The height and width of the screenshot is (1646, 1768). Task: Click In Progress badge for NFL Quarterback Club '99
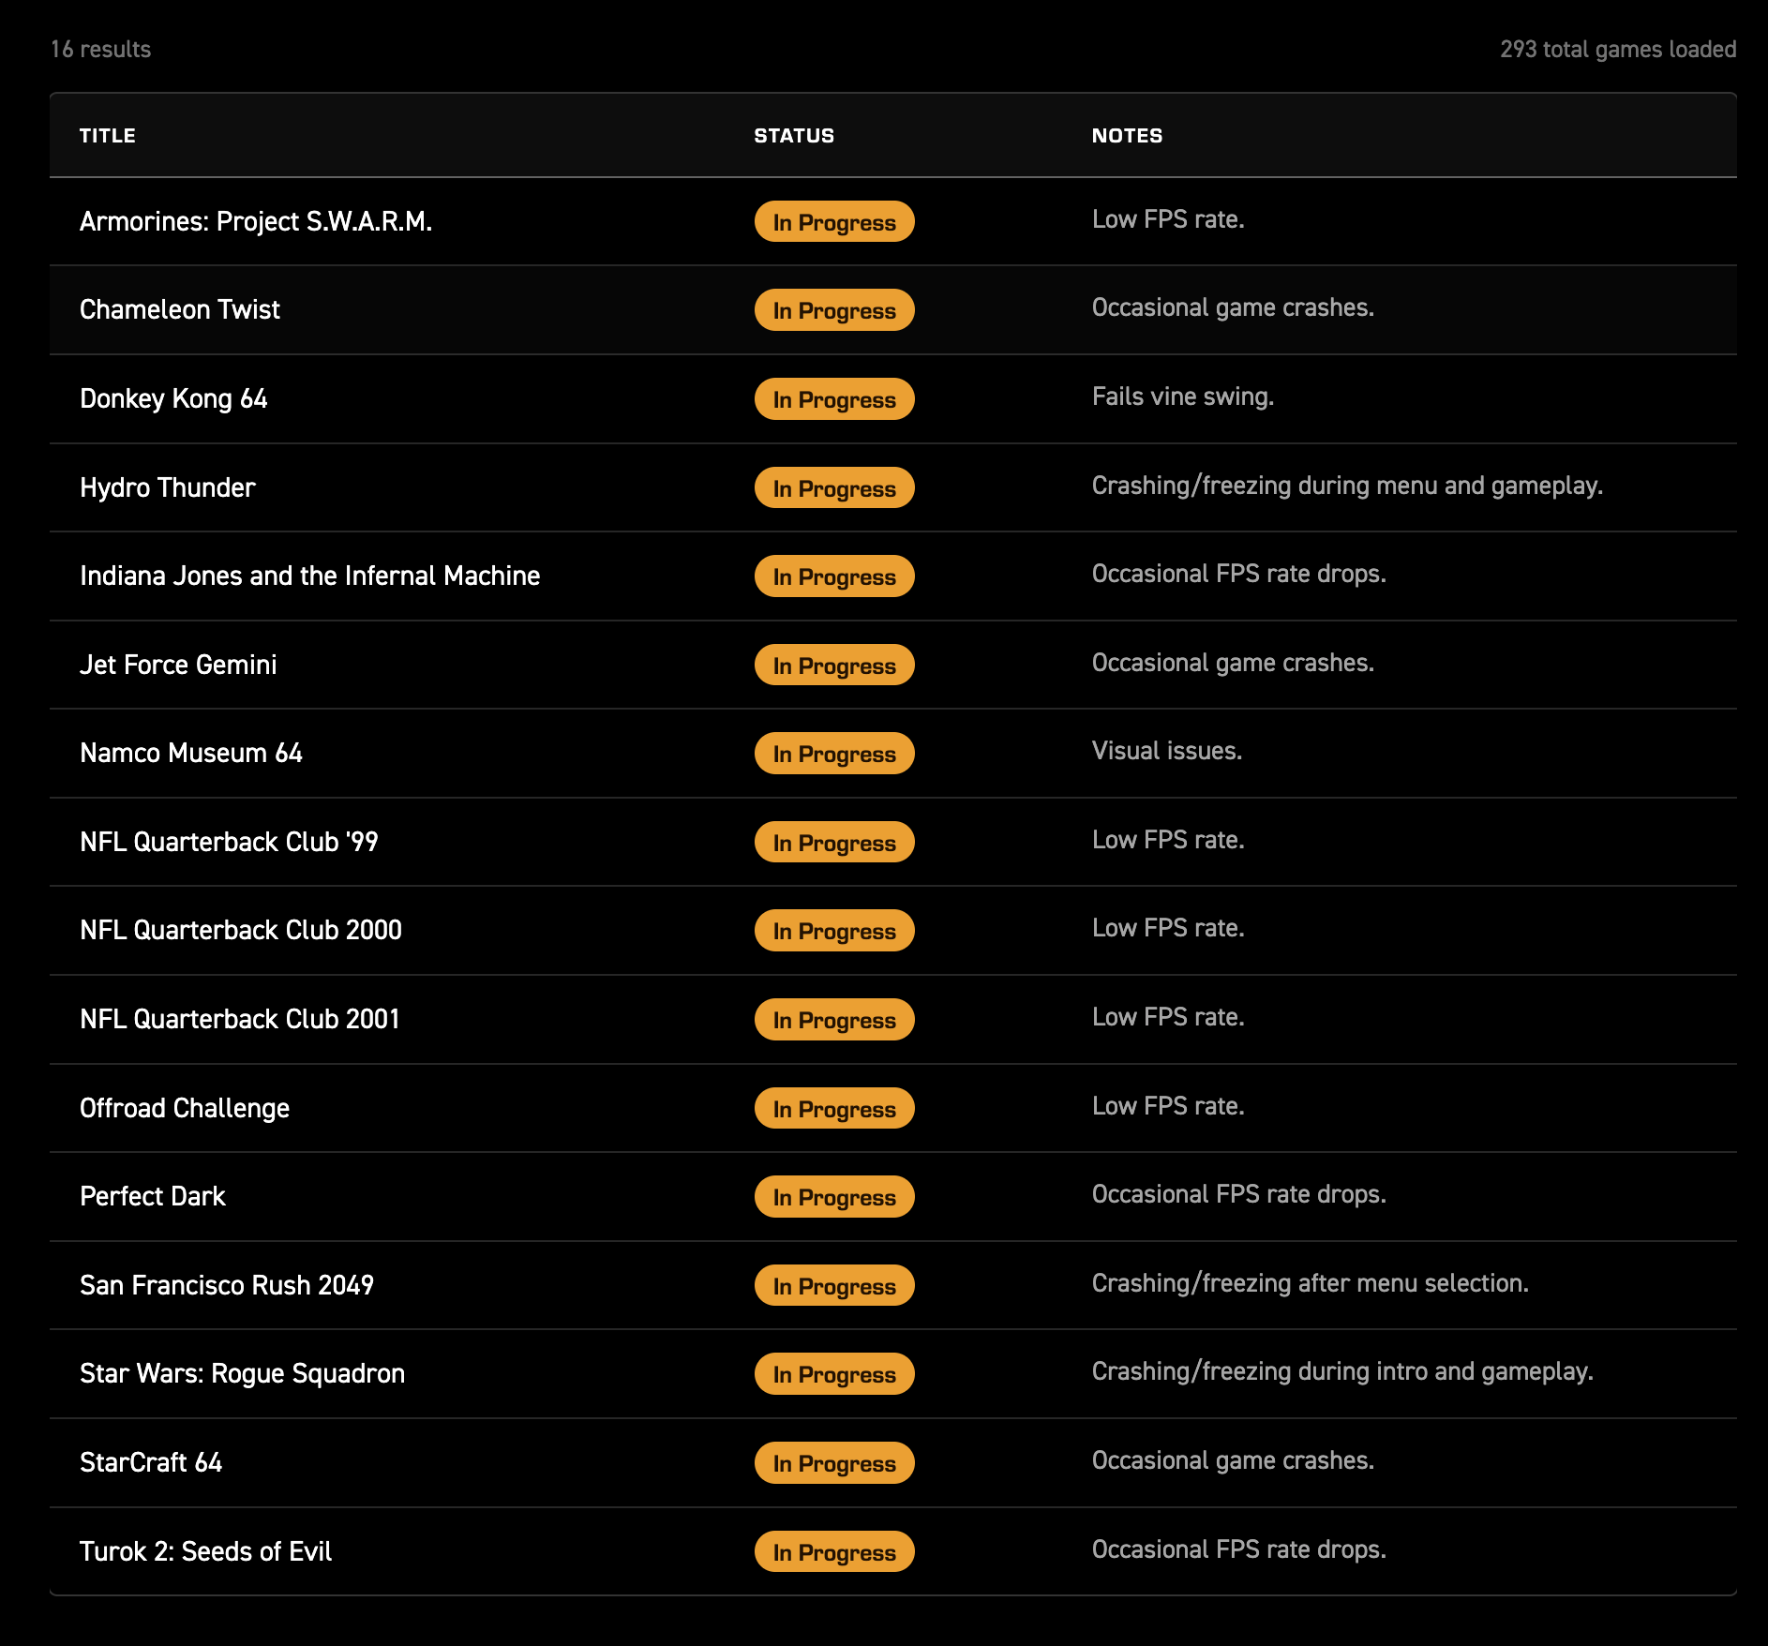tap(834, 843)
